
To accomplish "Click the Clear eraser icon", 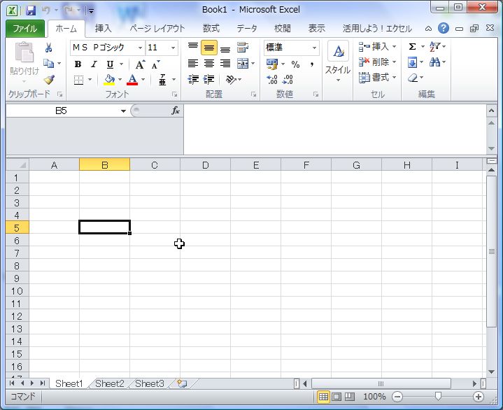I will (413, 78).
